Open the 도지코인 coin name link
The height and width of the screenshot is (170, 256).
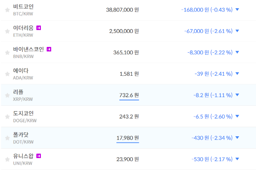24,113
